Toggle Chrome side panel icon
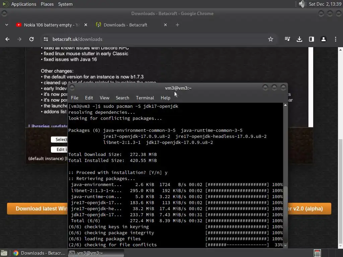This screenshot has width=343, height=257. pyautogui.click(x=312, y=39)
